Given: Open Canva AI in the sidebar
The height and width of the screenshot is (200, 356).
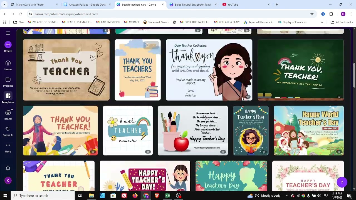Looking at the screenshot, I should point(8,131).
